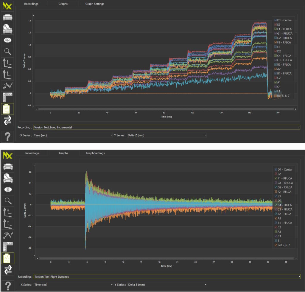The height and width of the screenshot is (292, 305).
Task: Switch to Recordings tab in top window
Action: click(x=31, y=4)
